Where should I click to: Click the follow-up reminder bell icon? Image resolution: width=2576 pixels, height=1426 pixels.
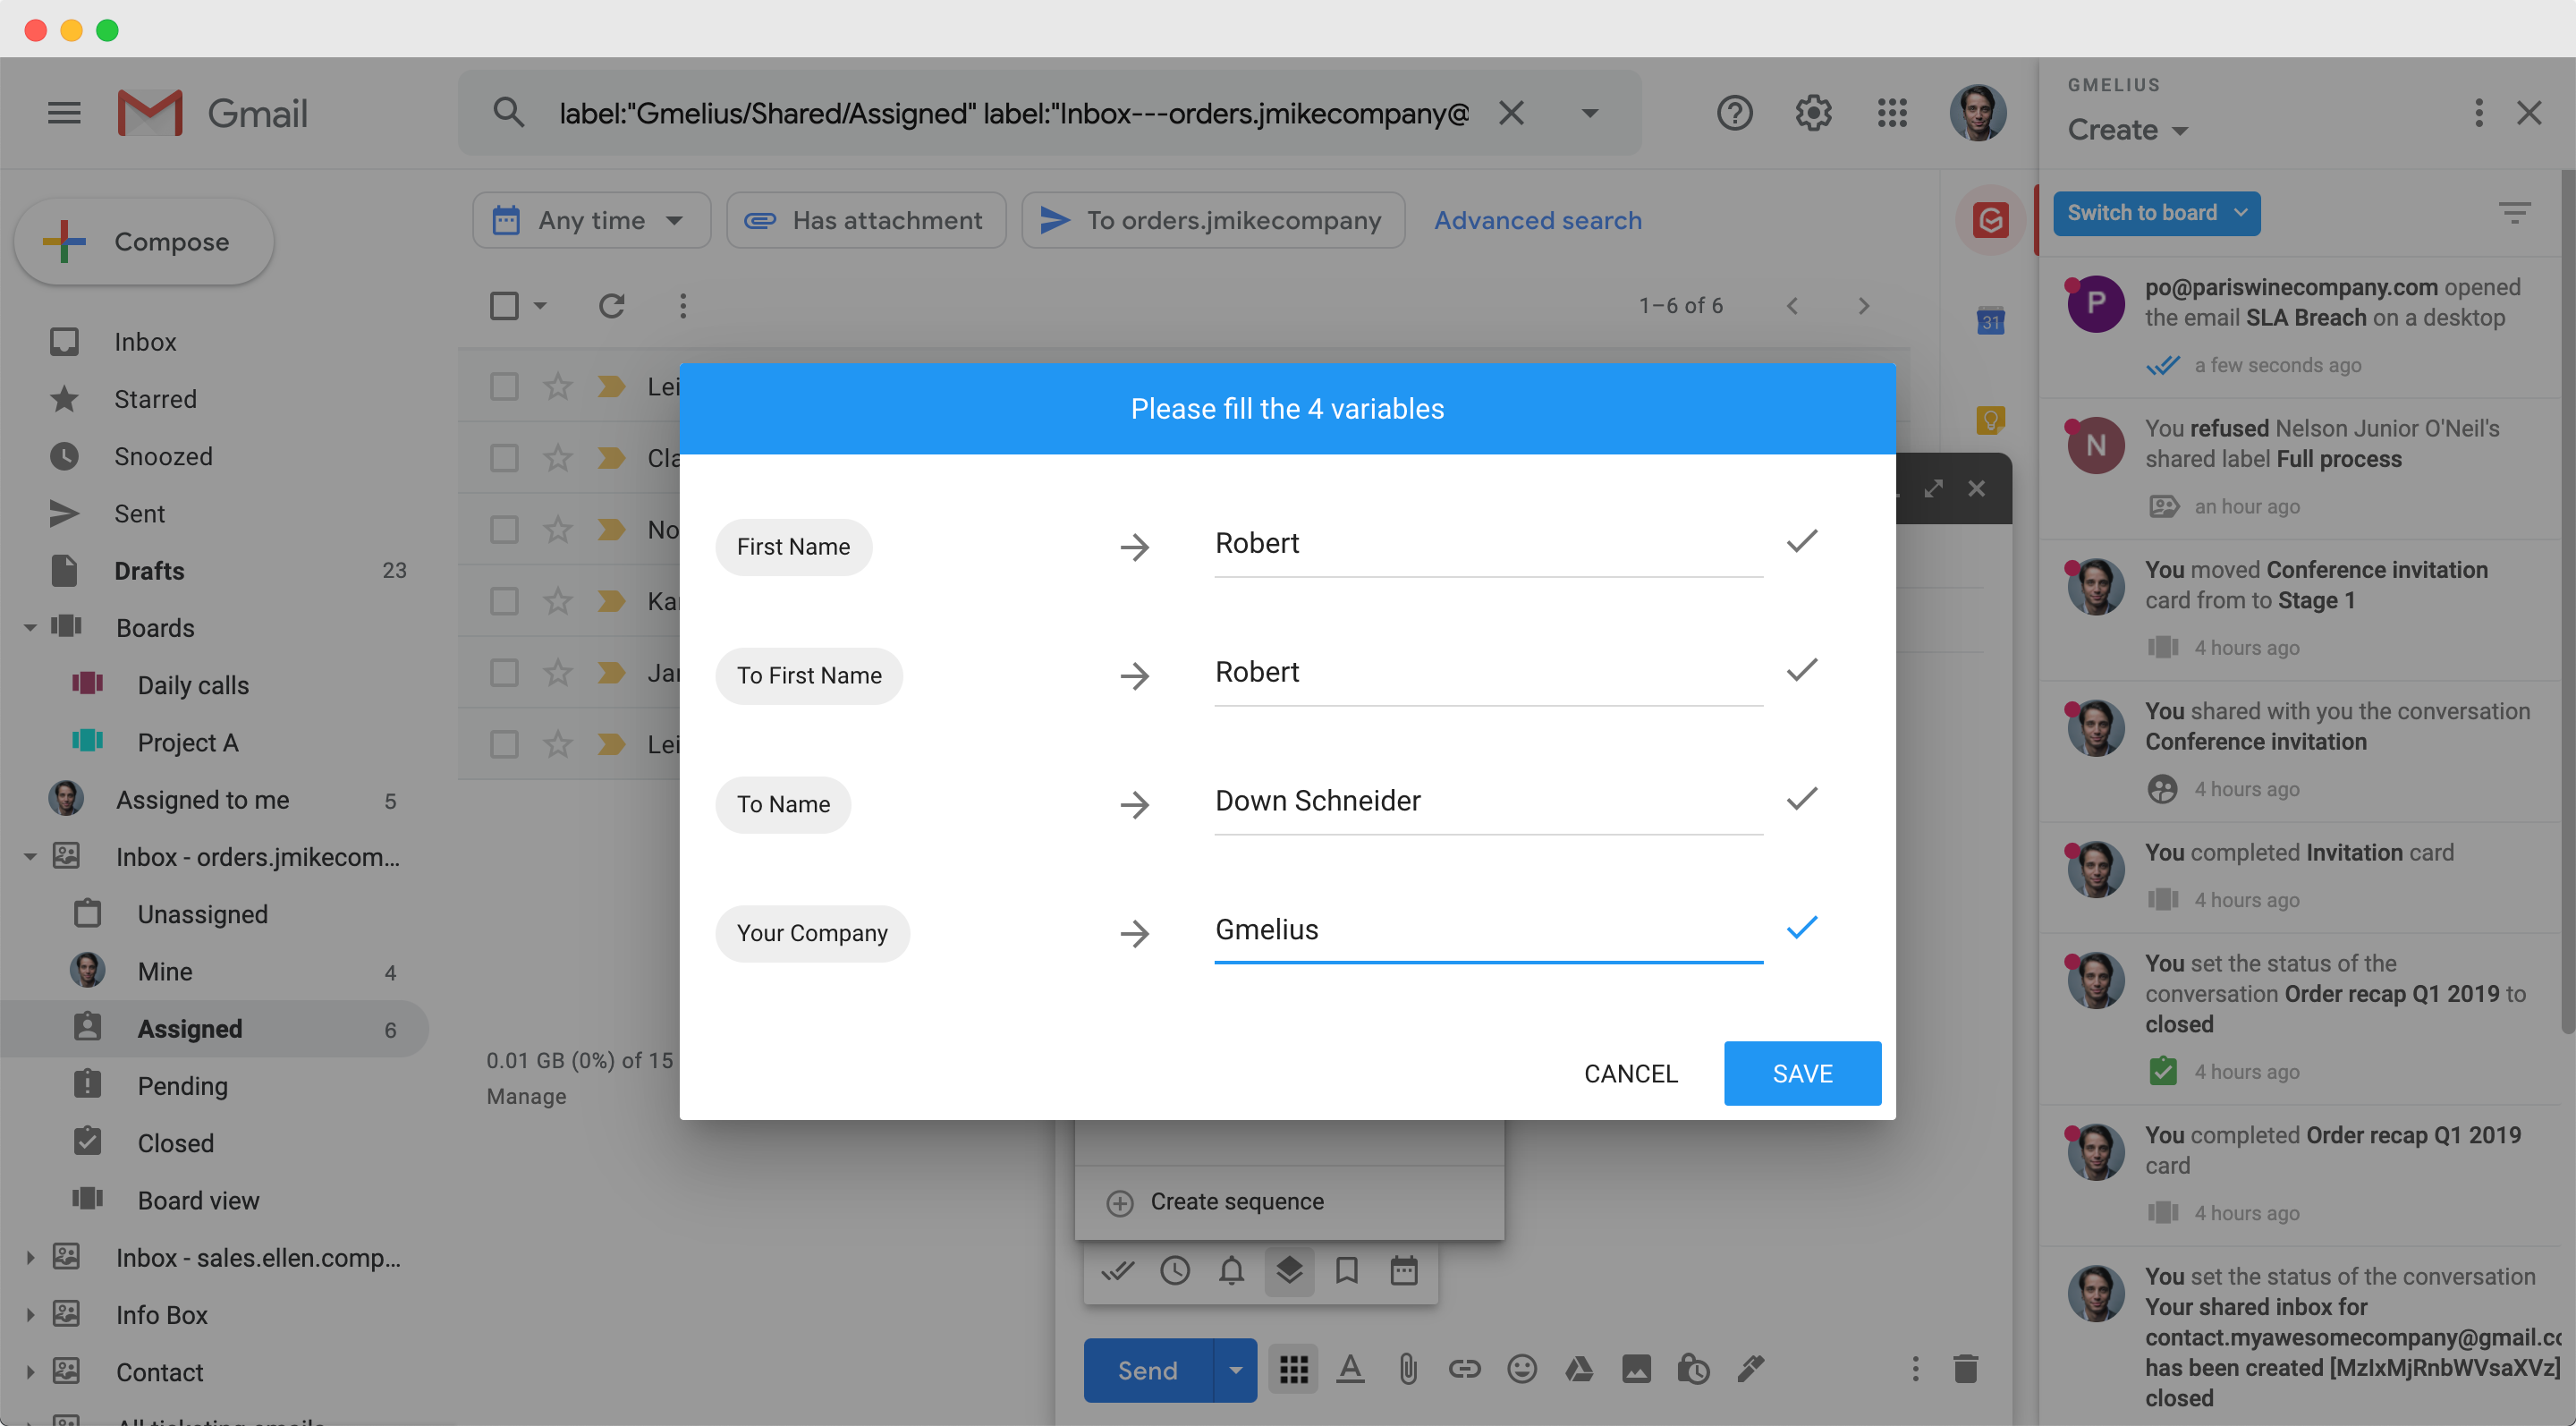[1232, 1271]
